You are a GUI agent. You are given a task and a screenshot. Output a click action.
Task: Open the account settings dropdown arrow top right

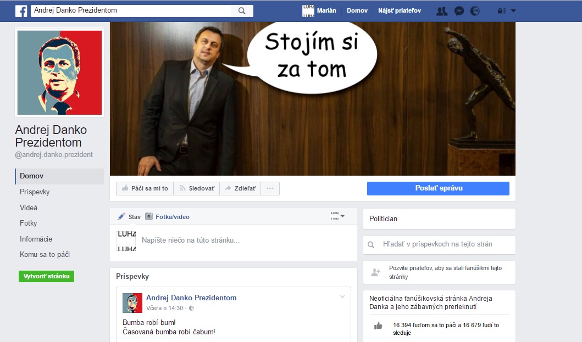pos(513,10)
